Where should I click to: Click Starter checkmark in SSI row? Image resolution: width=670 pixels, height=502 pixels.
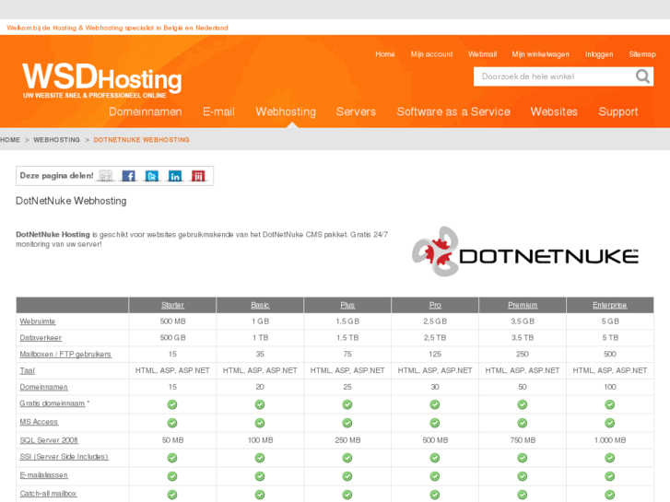tap(172, 458)
